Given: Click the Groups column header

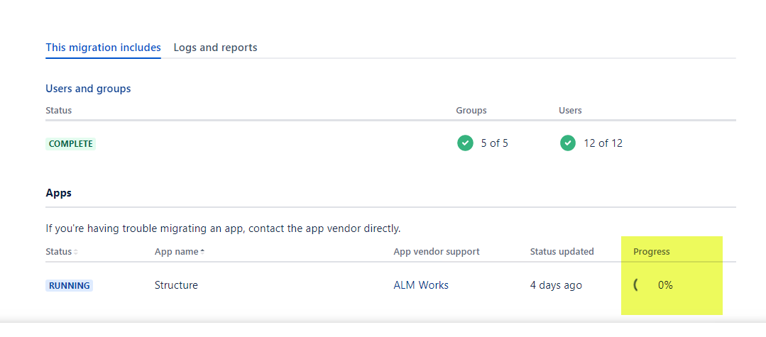Looking at the screenshot, I should (x=471, y=111).
